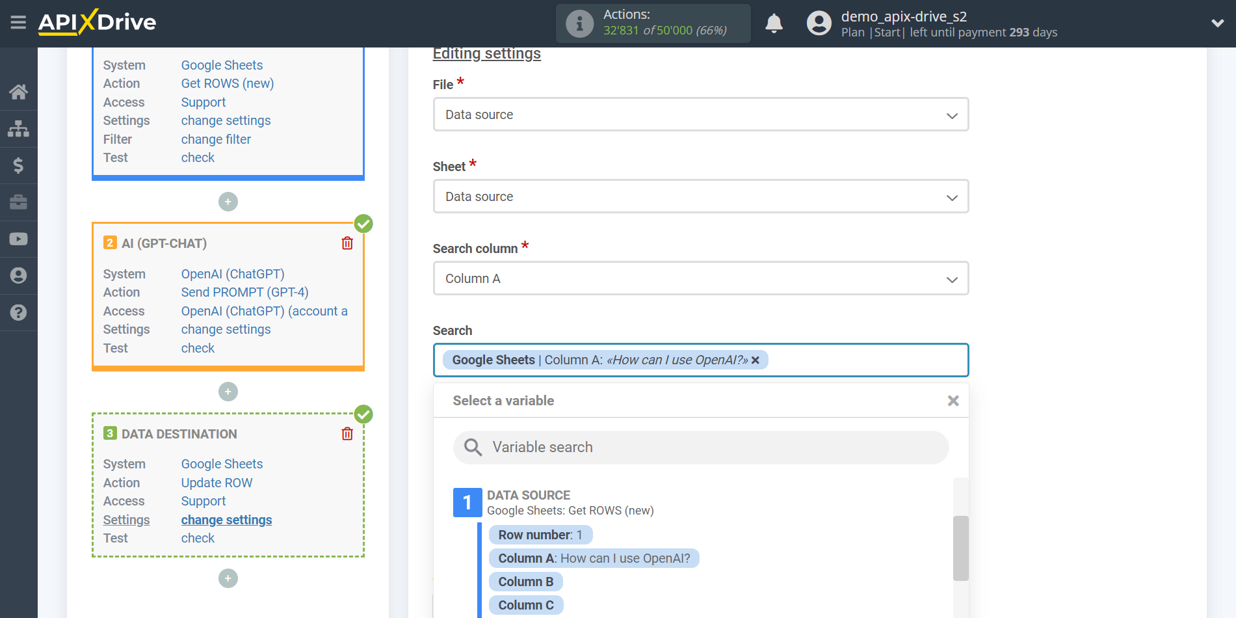Click the variable search magnifier icon
Screen dimensions: 1236x618
click(473, 448)
